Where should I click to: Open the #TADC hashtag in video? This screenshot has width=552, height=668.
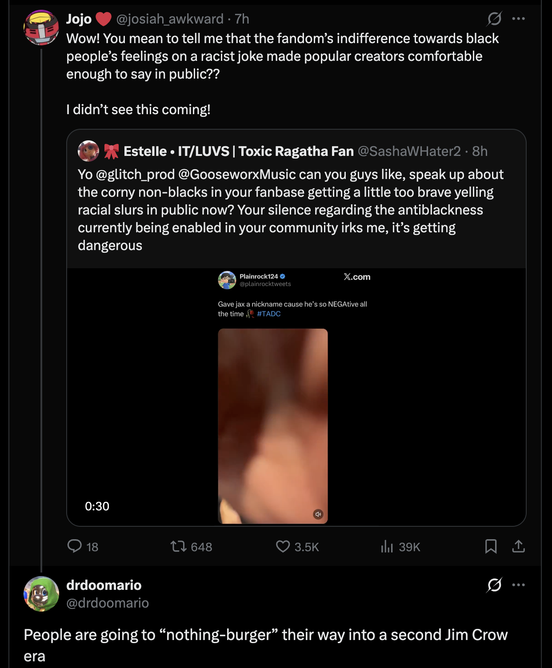click(268, 314)
